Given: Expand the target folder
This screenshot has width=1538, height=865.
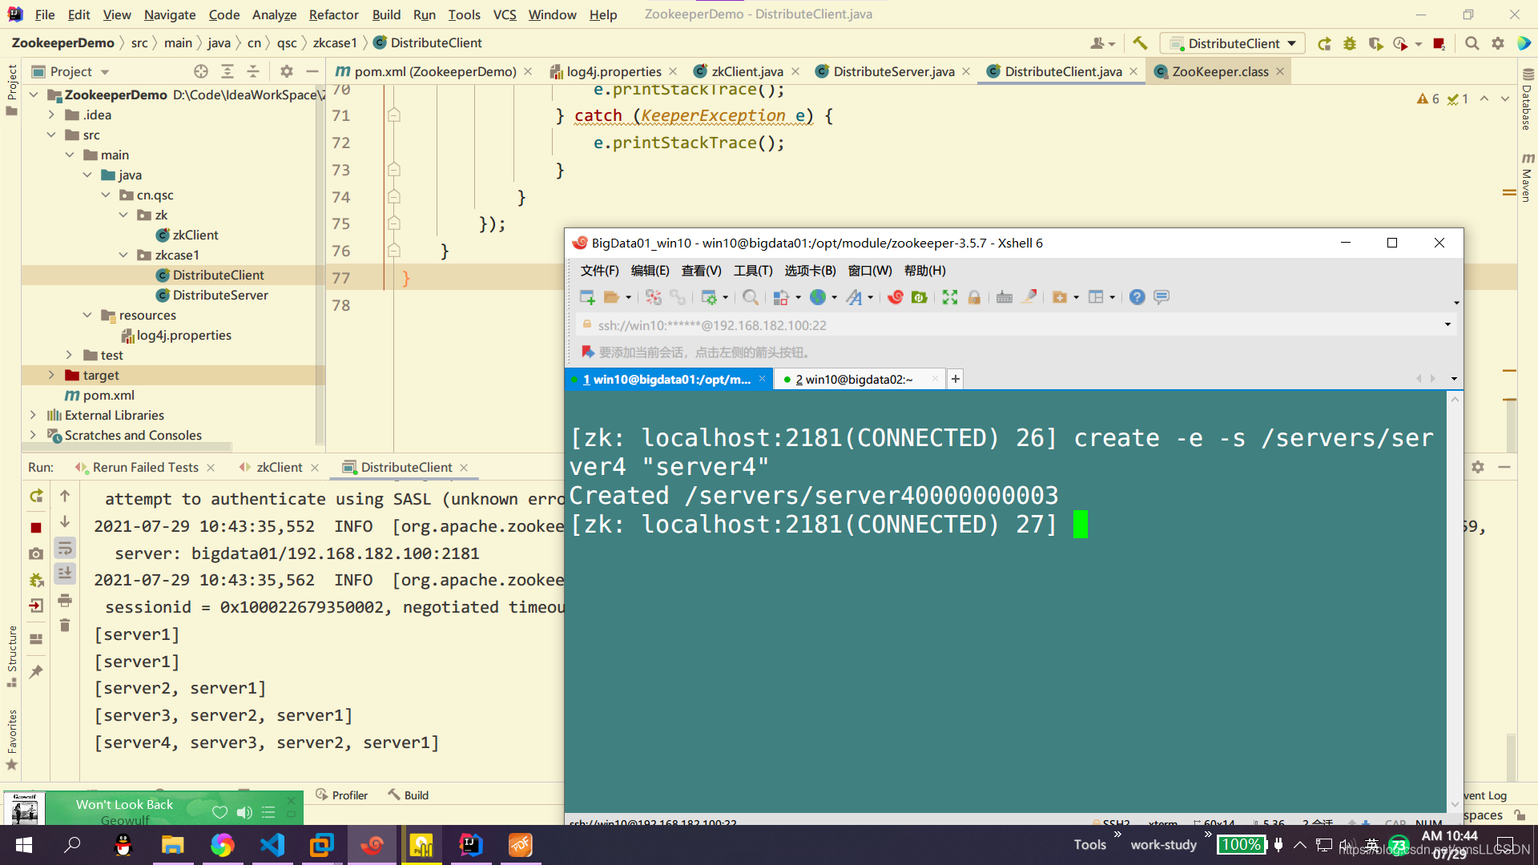Looking at the screenshot, I should pos(51,375).
